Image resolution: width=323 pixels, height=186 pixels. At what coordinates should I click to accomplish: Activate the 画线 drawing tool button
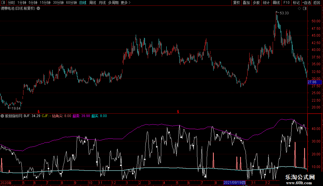pos(276,3)
